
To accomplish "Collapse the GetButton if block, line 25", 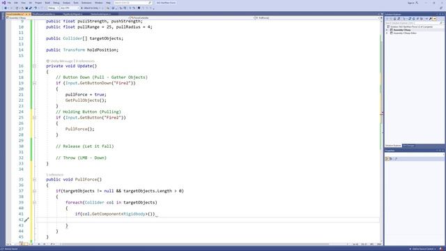I will (34, 118).
